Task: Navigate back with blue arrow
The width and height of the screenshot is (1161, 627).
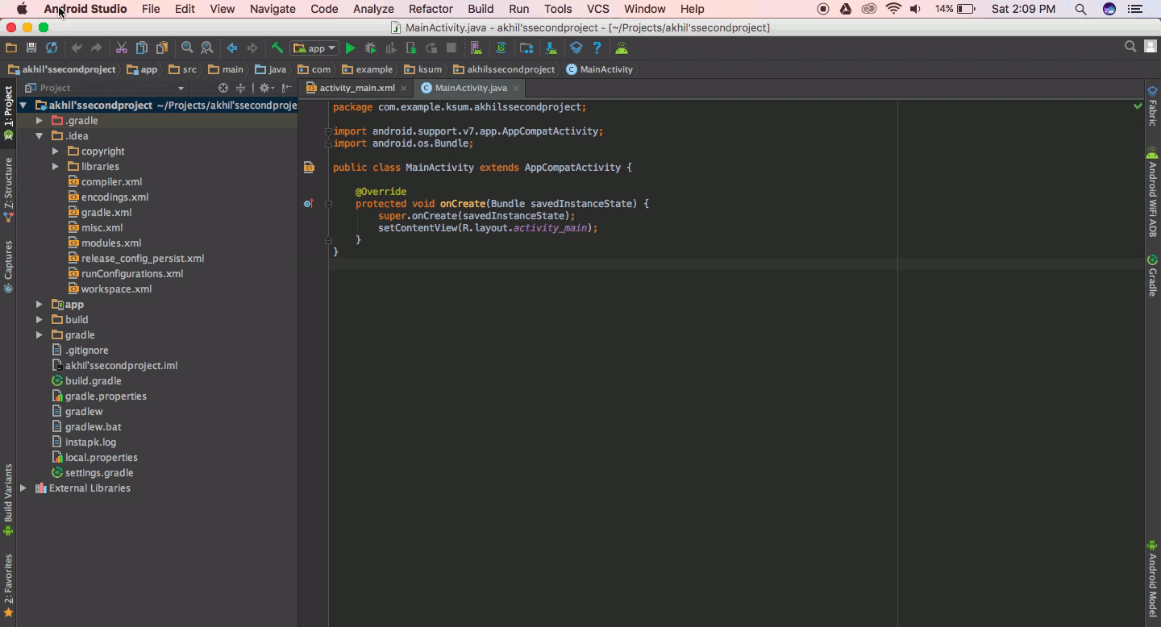Action: coord(232,48)
